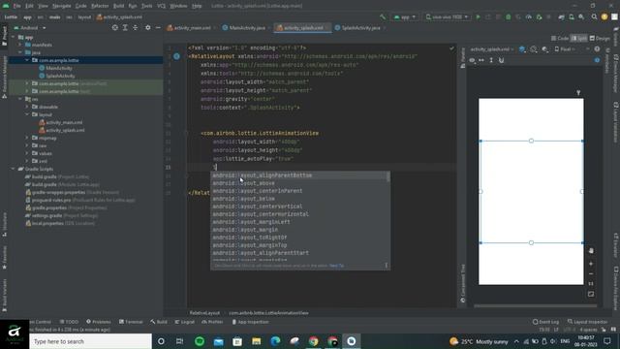Open the Refactor menu
The height and width of the screenshot is (349, 620).
(x=100, y=6)
